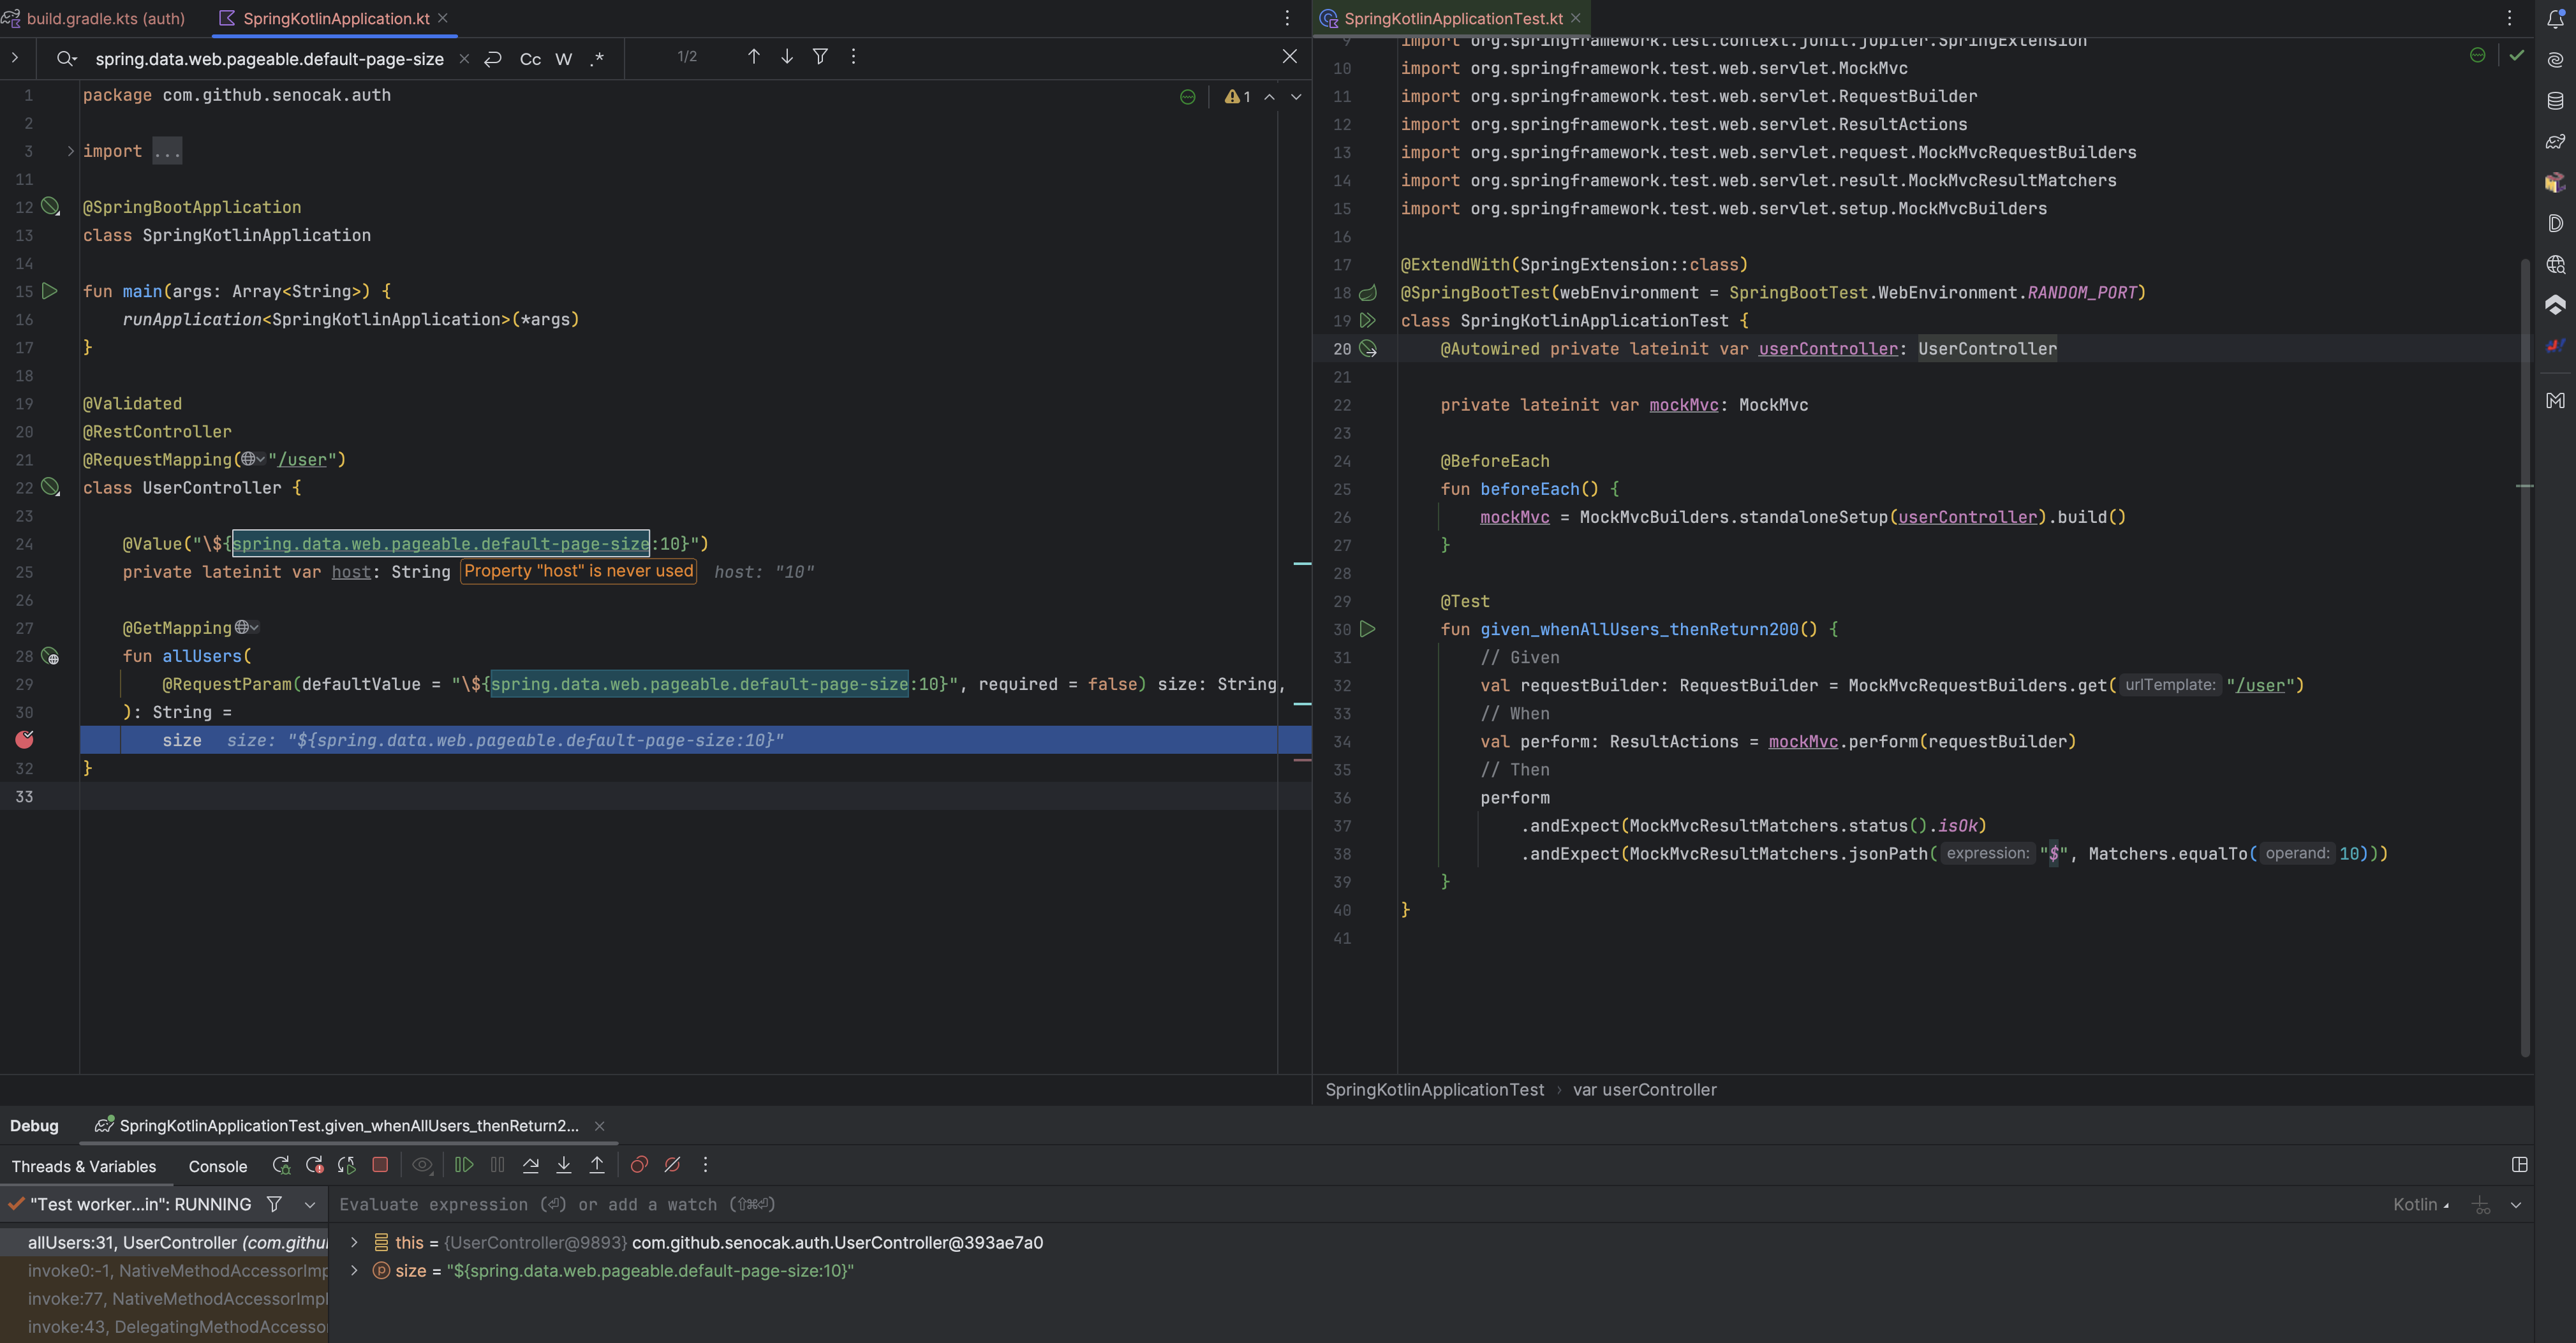Run main function from line 15 gutter
The width and height of the screenshot is (2576, 1343).
pyautogui.click(x=50, y=292)
